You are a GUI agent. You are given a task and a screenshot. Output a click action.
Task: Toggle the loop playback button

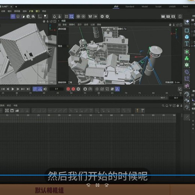(35, 89)
